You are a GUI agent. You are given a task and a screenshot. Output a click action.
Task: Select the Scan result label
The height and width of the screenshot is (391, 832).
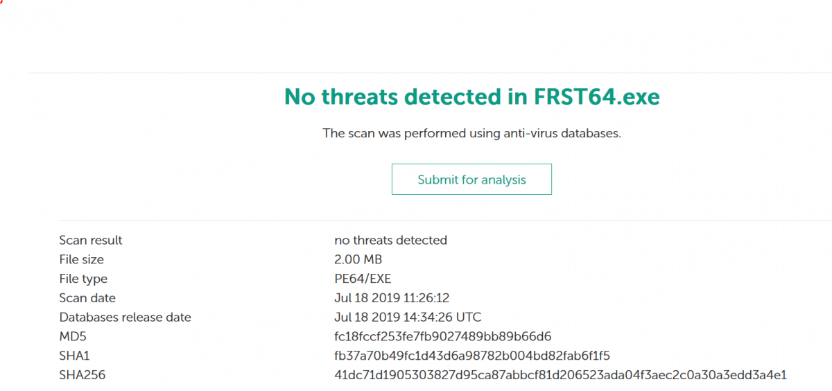[x=91, y=241]
